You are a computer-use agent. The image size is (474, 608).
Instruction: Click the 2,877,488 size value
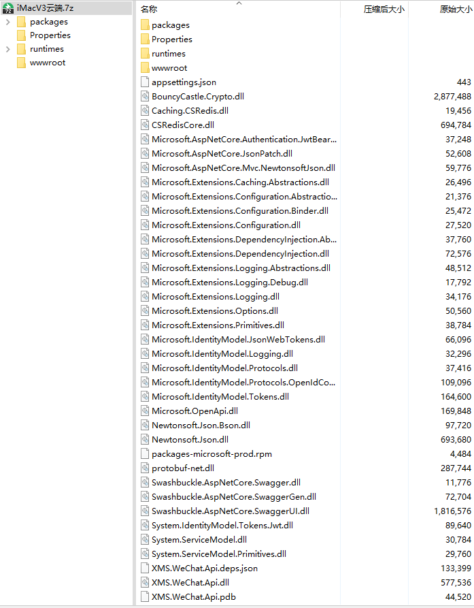tap(452, 97)
